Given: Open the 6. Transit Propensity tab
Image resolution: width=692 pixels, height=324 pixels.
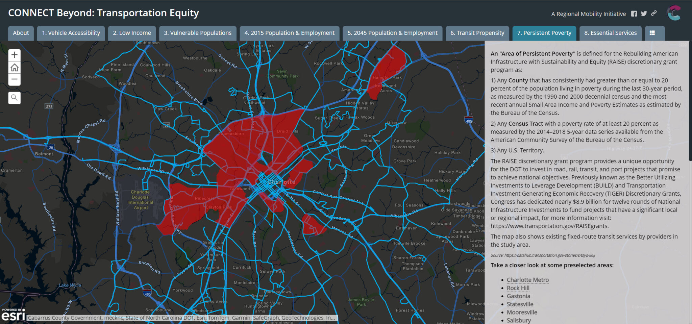Looking at the screenshot, I should 477,33.
